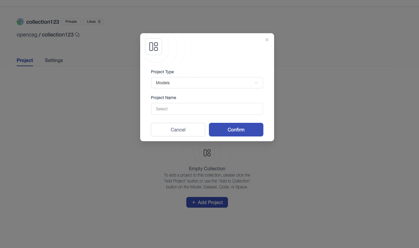Click the Project Type label
This screenshot has width=419, height=248.
(162, 72)
